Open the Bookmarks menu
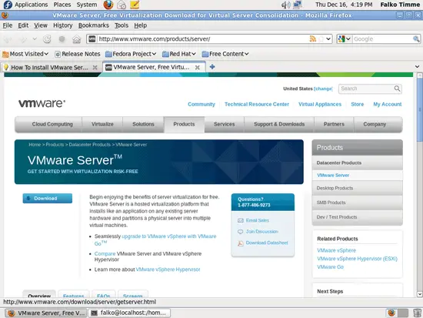This screenshot has width=423, height=318. [x=94, y=25]
